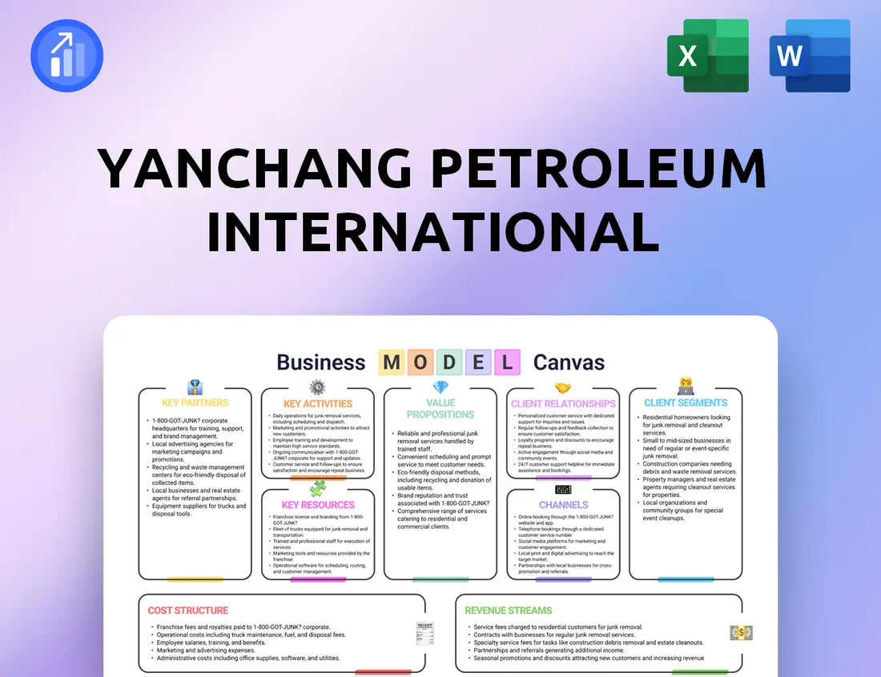Select the green D letter tile
881x677 pixels.
pos(449,363)
